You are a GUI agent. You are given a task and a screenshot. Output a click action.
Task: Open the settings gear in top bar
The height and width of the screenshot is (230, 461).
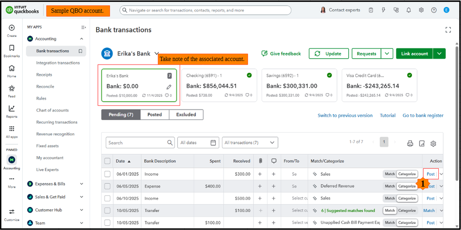pyautogui.click(x=421, y=10)
